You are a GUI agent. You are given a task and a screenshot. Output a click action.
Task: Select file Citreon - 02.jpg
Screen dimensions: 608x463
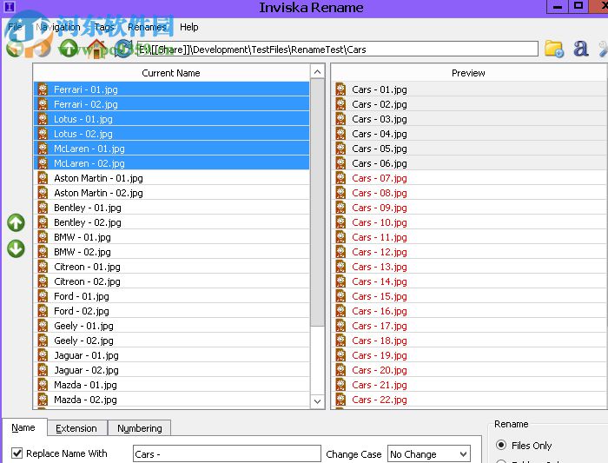[171, 281]
